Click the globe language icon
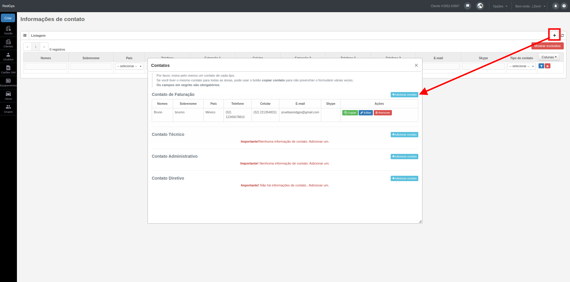This screenshot has width=570, height=282. coord(480,6)
